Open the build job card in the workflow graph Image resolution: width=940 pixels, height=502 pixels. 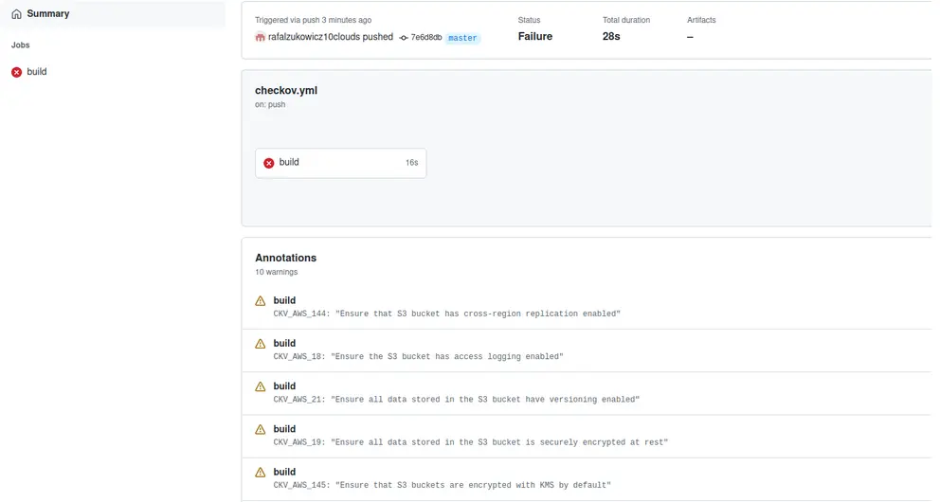click(x=340, y=163)
